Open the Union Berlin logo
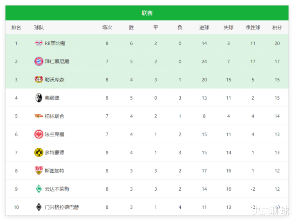The image size is (294, 221). pos(39,116)
